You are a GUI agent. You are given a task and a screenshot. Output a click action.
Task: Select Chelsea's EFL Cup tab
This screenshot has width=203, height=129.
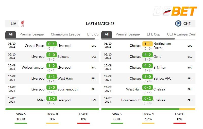coord(153,34)
